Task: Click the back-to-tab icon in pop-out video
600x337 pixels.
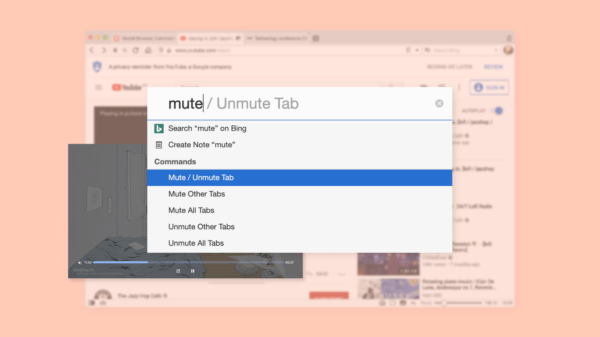Action: (x=178, y=271)
